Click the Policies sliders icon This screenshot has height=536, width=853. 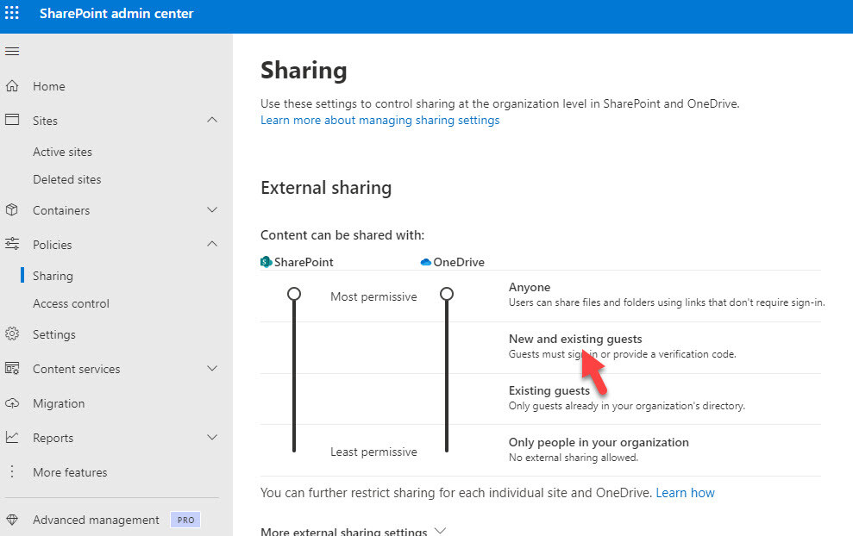point(12,244)
